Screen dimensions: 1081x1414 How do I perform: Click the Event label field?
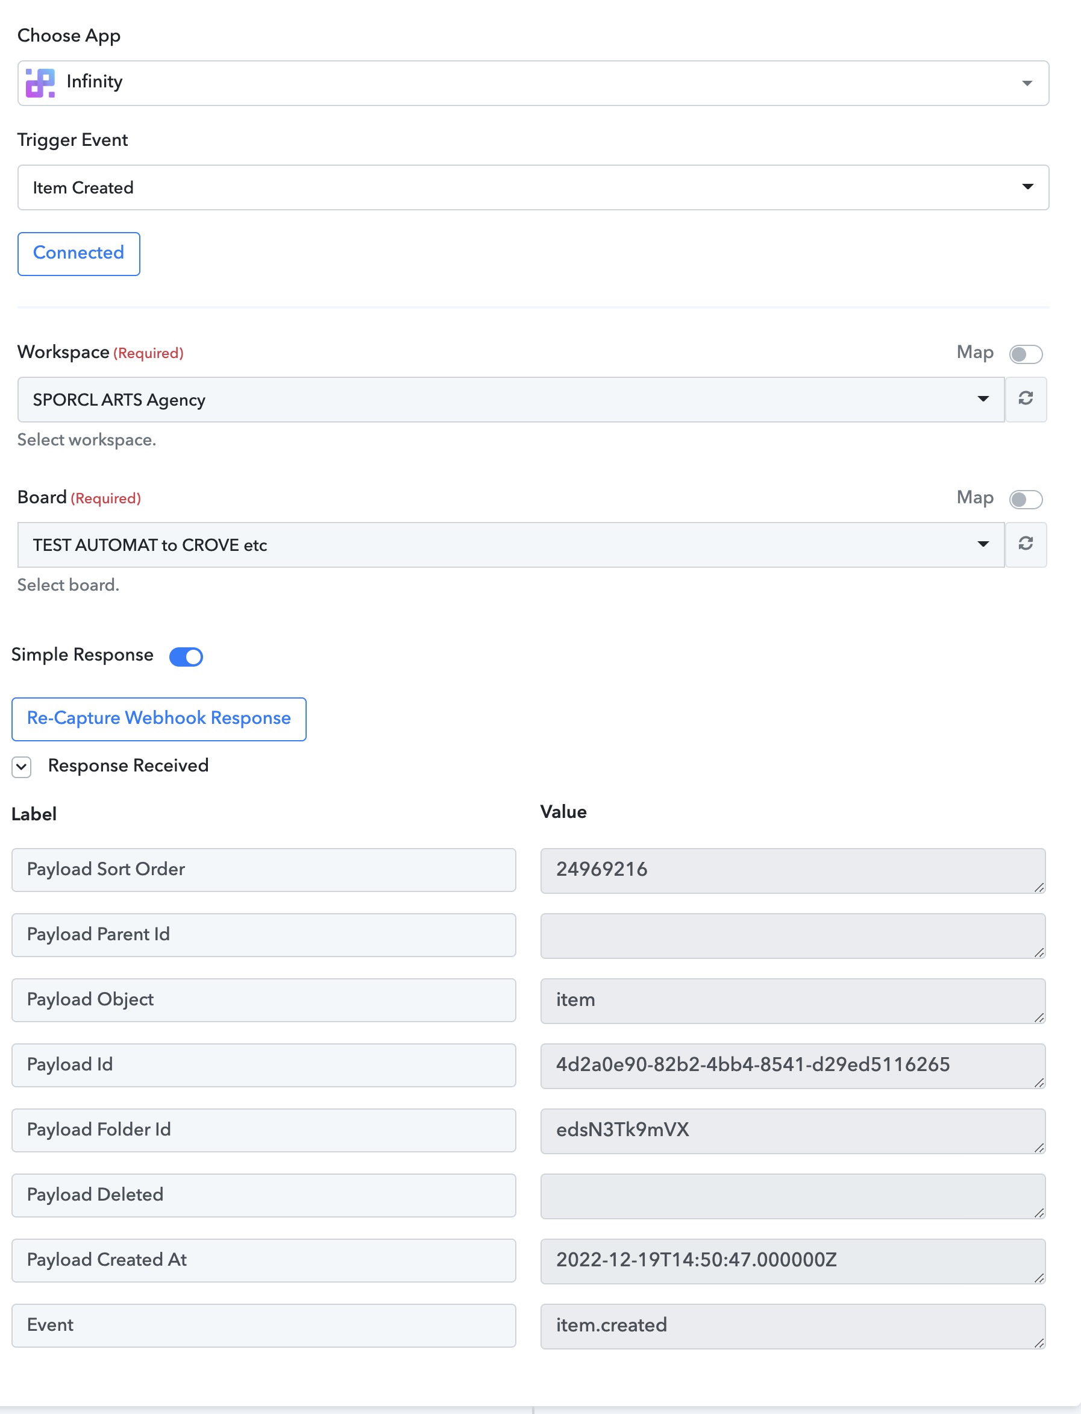(x=264, y=1325)
